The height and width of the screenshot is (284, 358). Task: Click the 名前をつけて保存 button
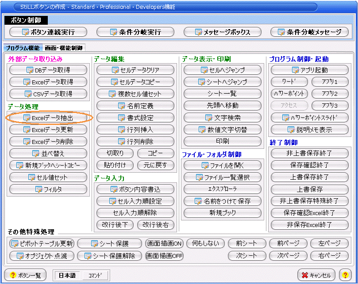(x=223, y=201)
